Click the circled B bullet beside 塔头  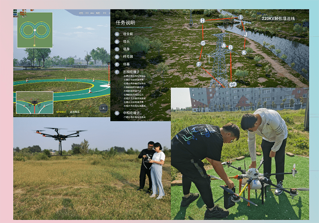pos(117,42)
